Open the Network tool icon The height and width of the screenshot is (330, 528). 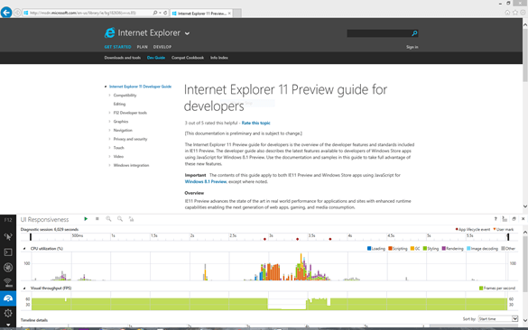click(8, 282)
